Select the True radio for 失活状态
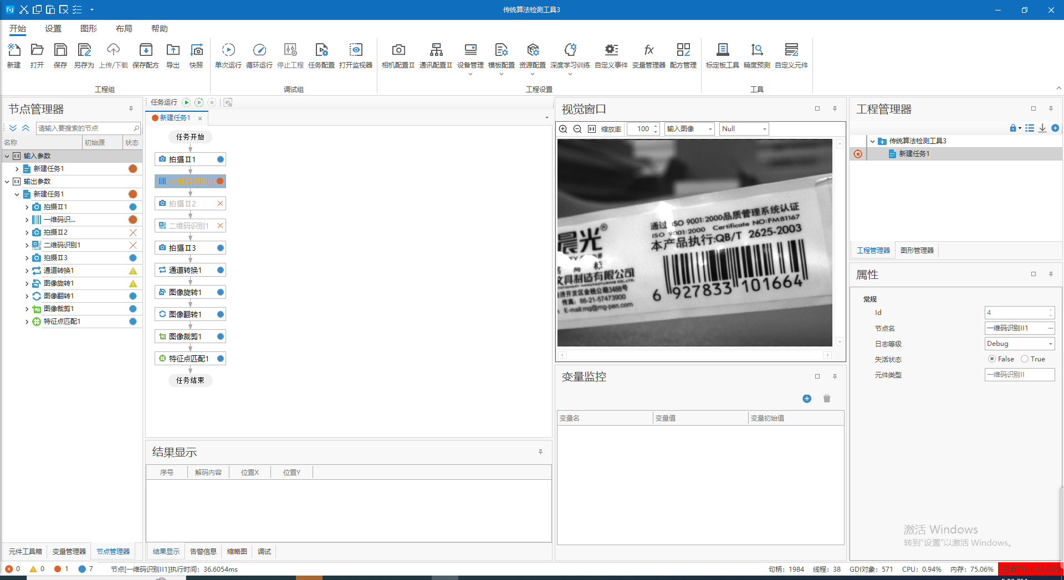This screenshot has width=1064, height=580. (x=1025, y=359)
